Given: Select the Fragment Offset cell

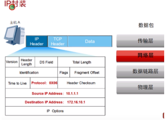Looking at the screenshot, I should pyautogui.click(x=87, y=72).
